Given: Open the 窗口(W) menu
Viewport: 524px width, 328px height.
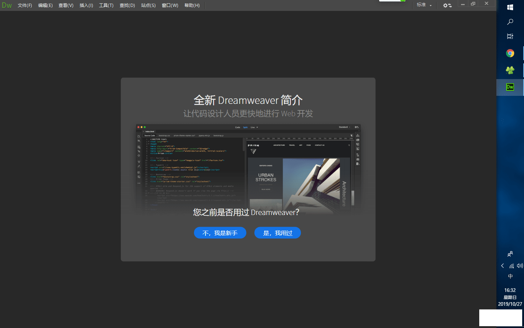Looking at the screenshot, I should click(x=170, y=5).
